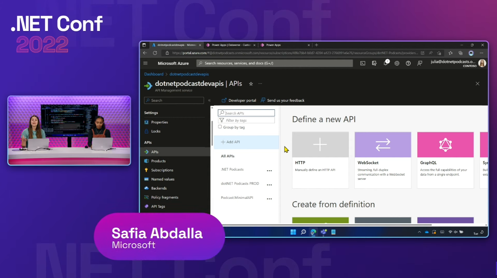Select the Podcast.MinimalAPI entry
This screenshot has width=497, height=278.
tap(237, 198)
